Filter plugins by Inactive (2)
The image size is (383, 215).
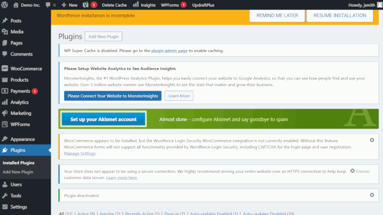(x=110, y=213)
